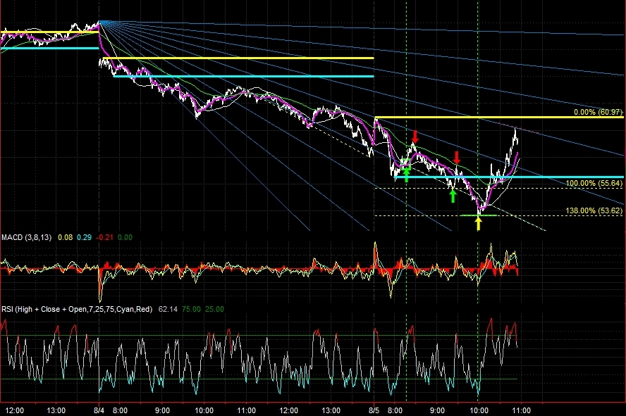Click the 12:00 label at axis far left
This screenshot has width=626, height=416.
[x=14, y=410]
